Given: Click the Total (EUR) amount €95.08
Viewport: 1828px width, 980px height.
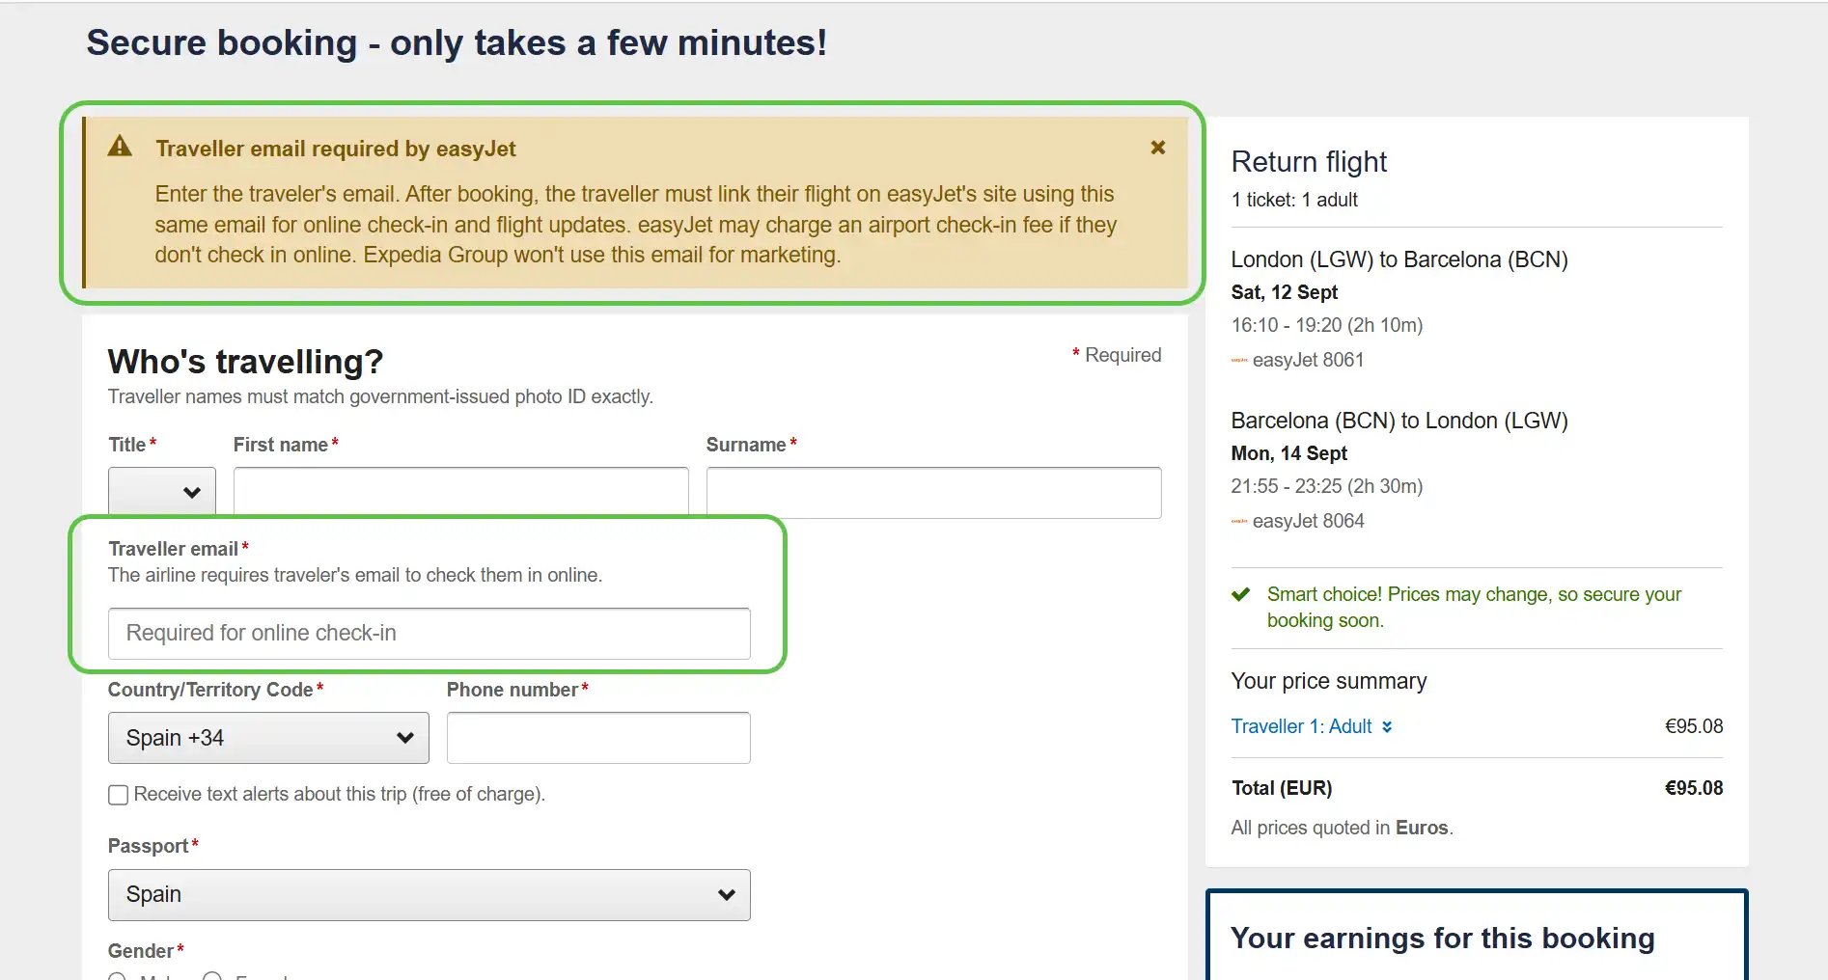Looking at the screenshot, I should coord(1694,788).
